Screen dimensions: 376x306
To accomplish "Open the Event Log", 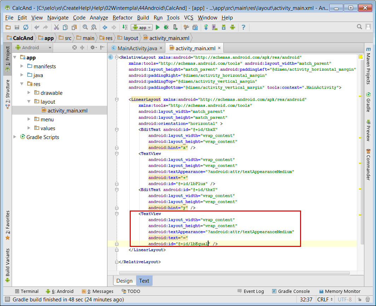I will point(251,291).
